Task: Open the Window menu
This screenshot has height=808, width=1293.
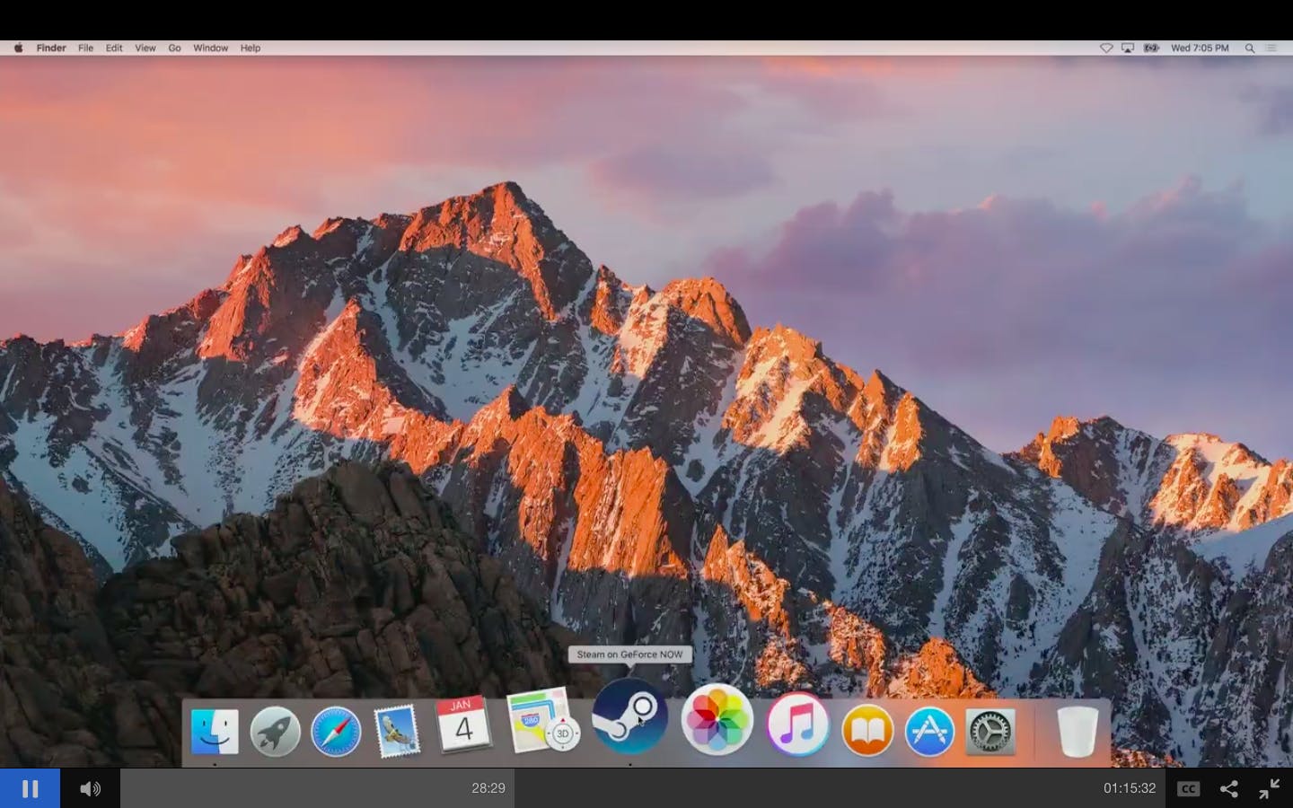Action: click(x=211, y=48)
